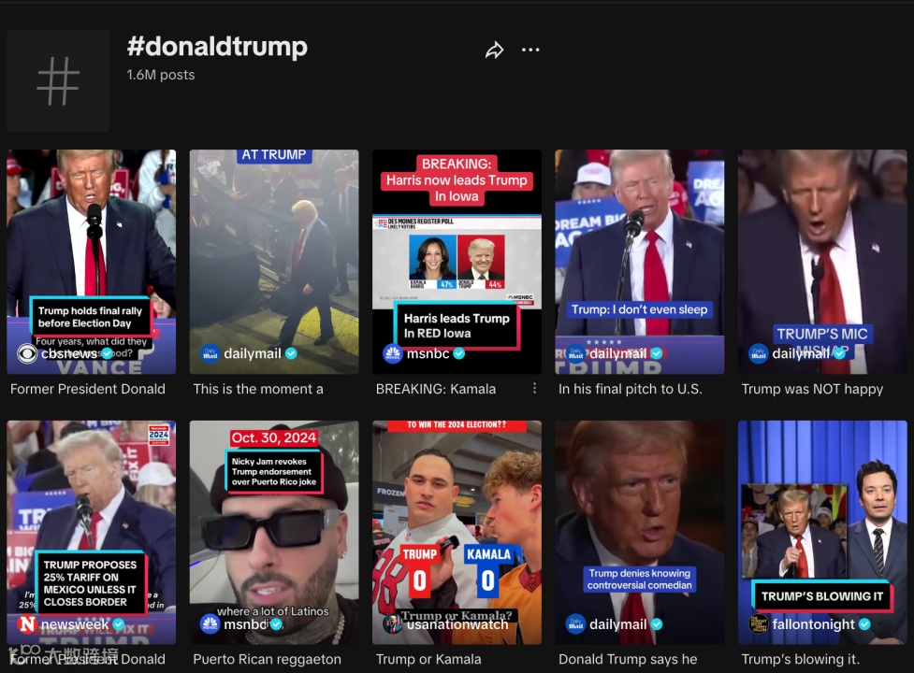Click caption 'Trump or Kamala'
914x673 pixels.
(x=428, y=659)
